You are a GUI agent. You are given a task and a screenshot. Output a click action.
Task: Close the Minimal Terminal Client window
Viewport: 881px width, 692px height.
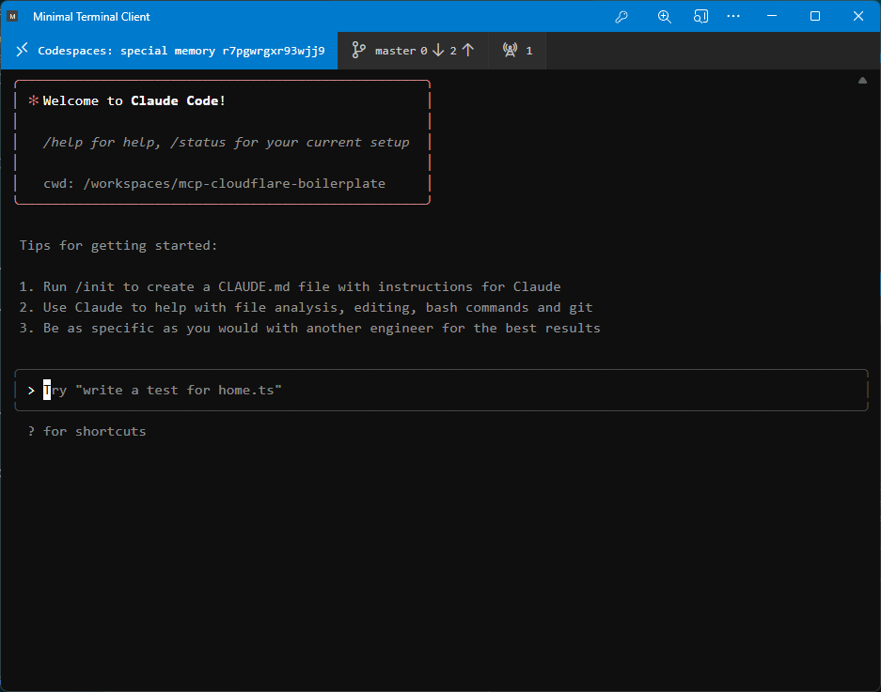coord(857,16)
